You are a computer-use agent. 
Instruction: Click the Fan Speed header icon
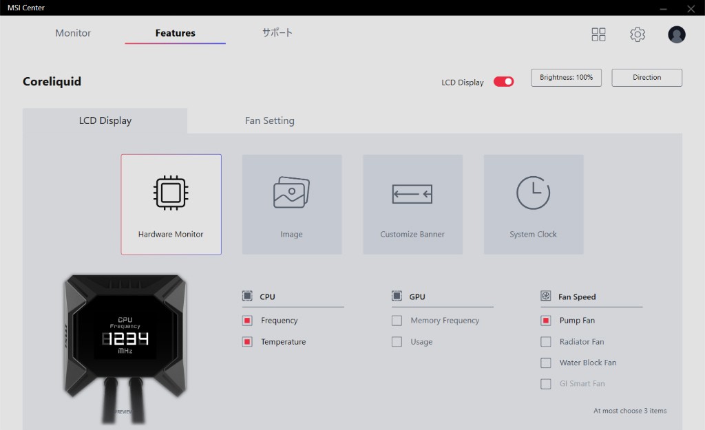(x=546, y=297)
